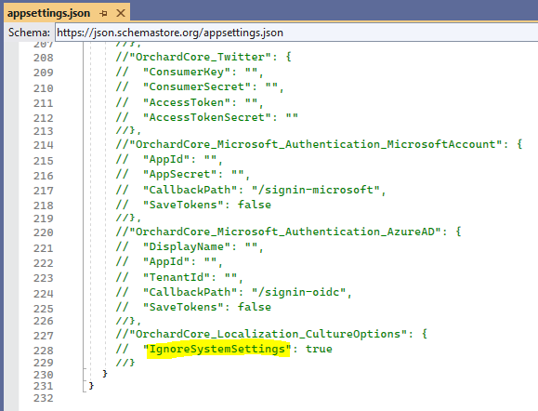Click "SaveTokens" on line 225
Image resolution: width=538 pixels, height=411 pixels.
pyautogui.click(x=183, y=307)
